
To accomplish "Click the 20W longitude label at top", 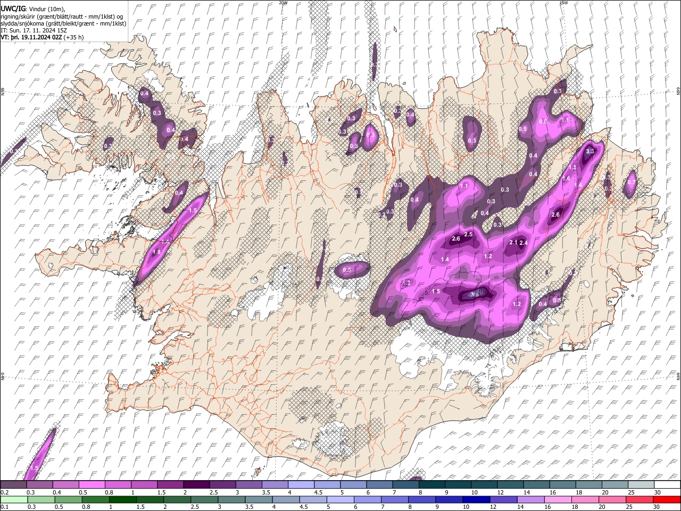I will coord(283,3).
